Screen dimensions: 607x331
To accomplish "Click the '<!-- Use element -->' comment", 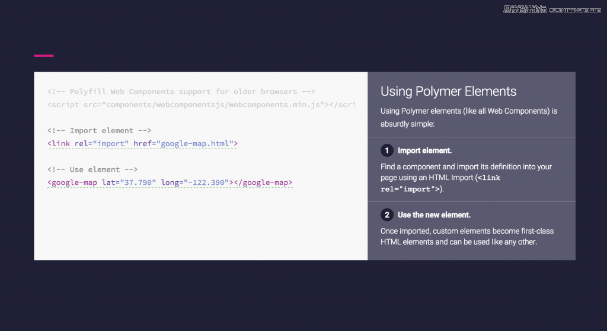I will point(92,169).
